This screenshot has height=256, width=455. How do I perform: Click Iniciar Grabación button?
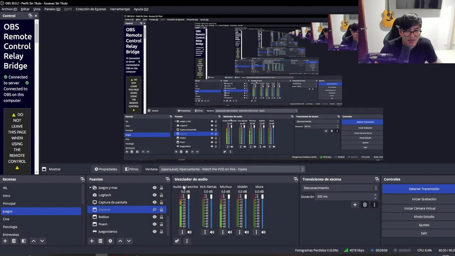[x=419, y=199]
